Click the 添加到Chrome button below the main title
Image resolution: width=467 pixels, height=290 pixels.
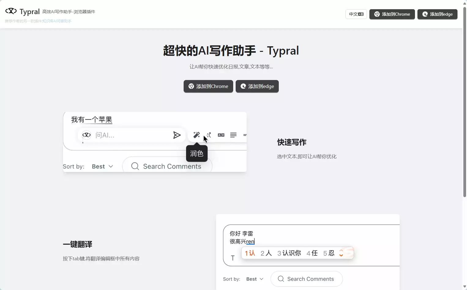point(208,86)
